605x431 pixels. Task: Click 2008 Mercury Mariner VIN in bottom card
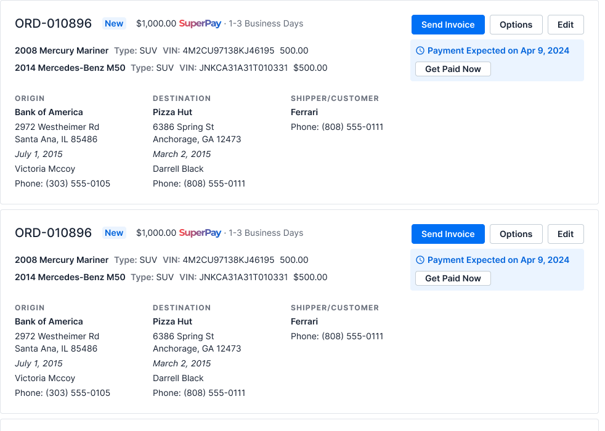[x=229, y=260]
